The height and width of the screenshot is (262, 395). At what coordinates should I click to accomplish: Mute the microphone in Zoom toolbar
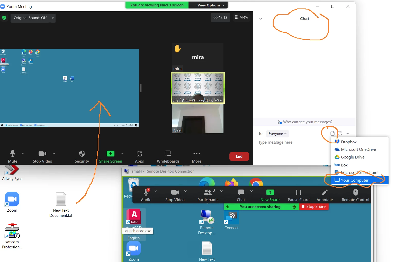coord(12,156)
